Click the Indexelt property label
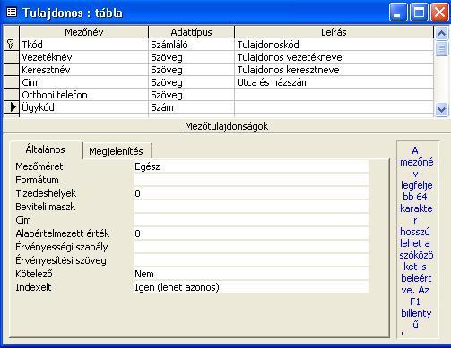This screenshot has width=451, height=348. point(33,287)
